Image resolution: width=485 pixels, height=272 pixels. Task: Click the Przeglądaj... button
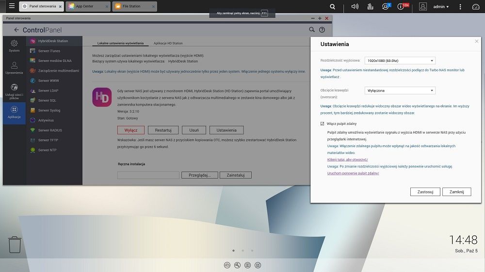pos(199,175)
